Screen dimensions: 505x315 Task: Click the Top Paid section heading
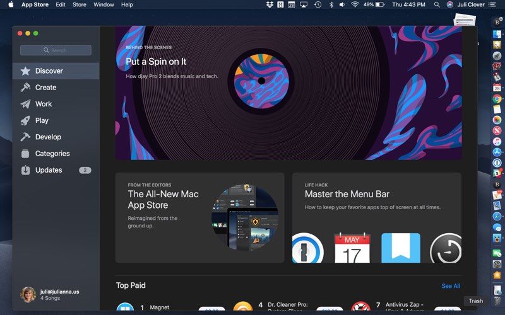tap(131, 285)
